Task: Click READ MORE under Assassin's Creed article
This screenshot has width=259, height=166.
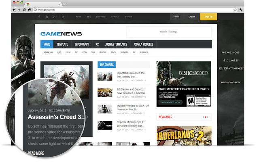Action: pyautogui.click(x=36, y=153)
